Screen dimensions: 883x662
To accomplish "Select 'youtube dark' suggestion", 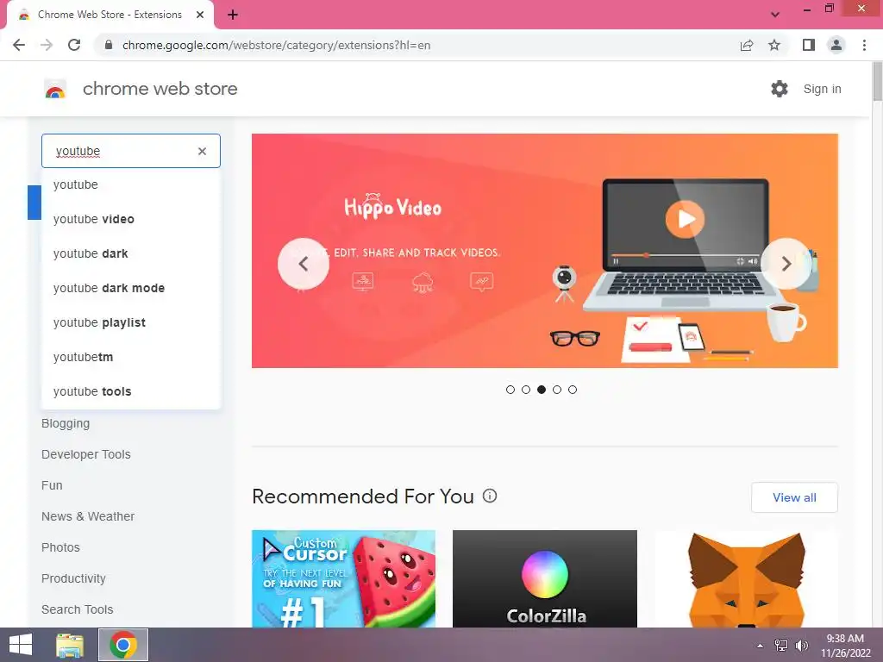I will [x=131, y=253].
